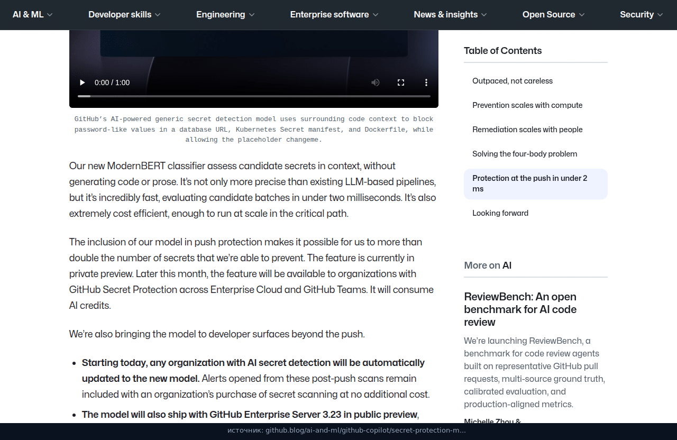Navigate to 'Solving the four-body problem'
Screen dimensions: 677x440
pyautogui.click(x=525, y=154)
